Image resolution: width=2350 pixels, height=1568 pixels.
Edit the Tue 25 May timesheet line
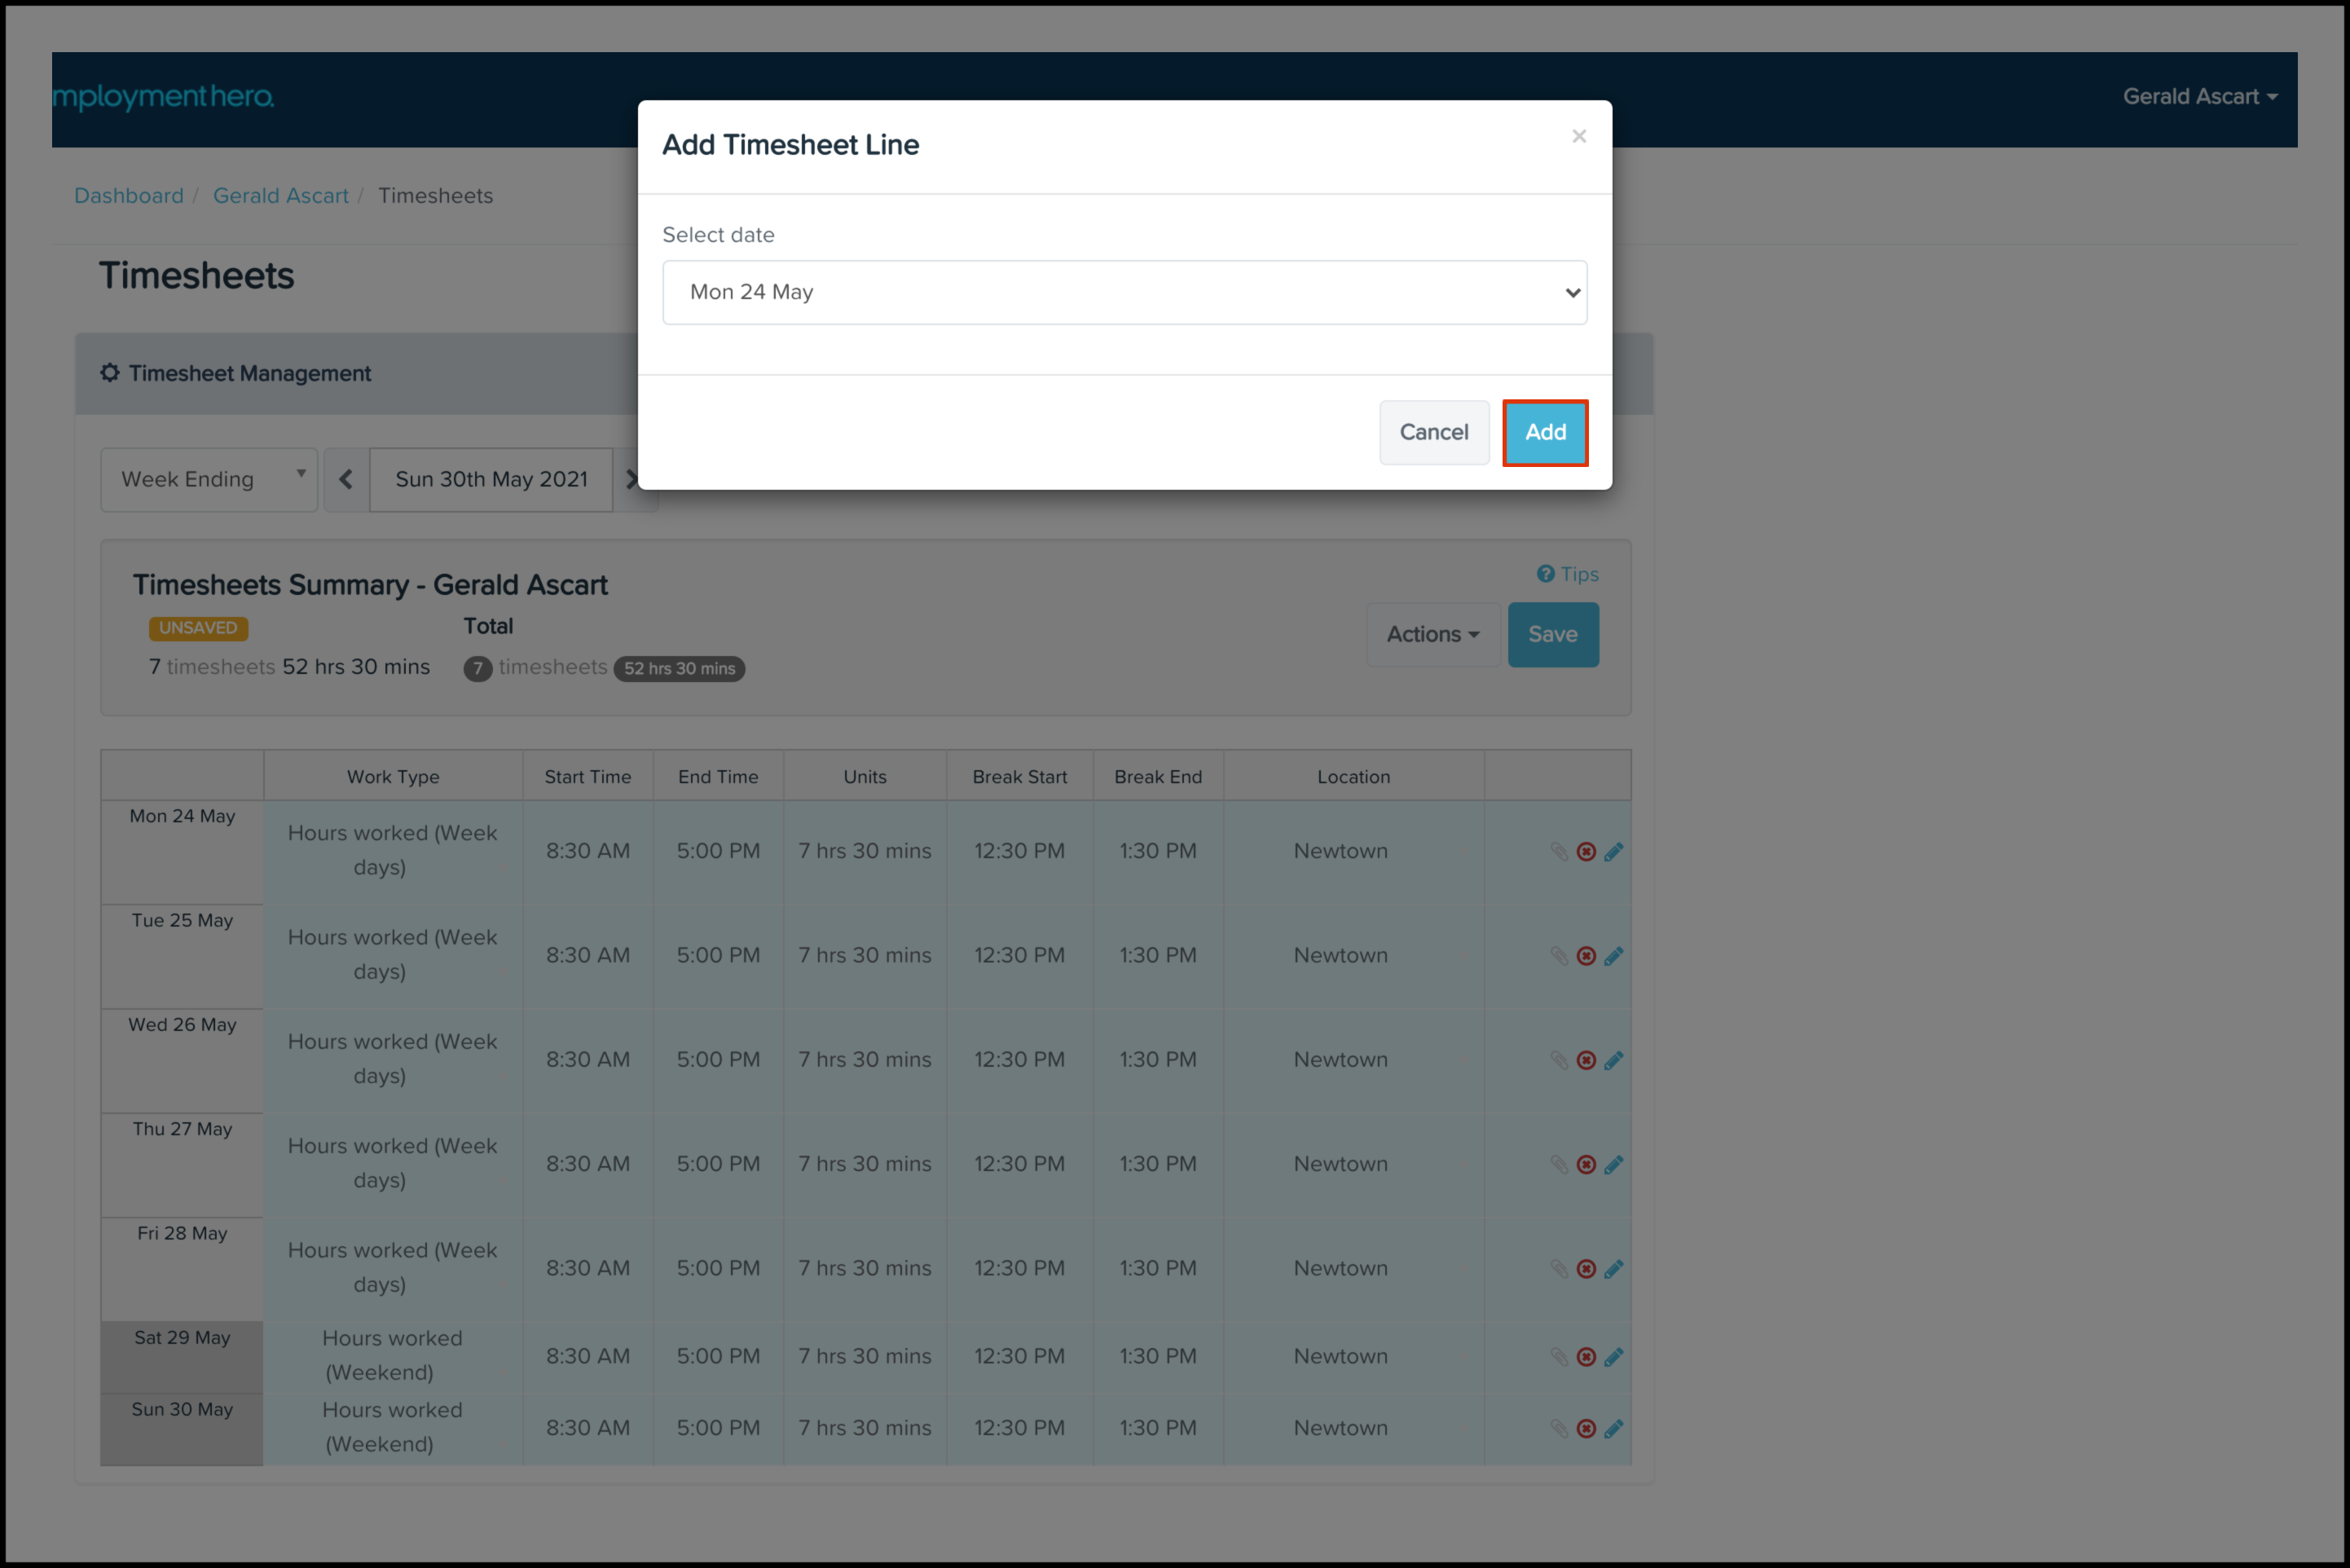(1613, 956)
